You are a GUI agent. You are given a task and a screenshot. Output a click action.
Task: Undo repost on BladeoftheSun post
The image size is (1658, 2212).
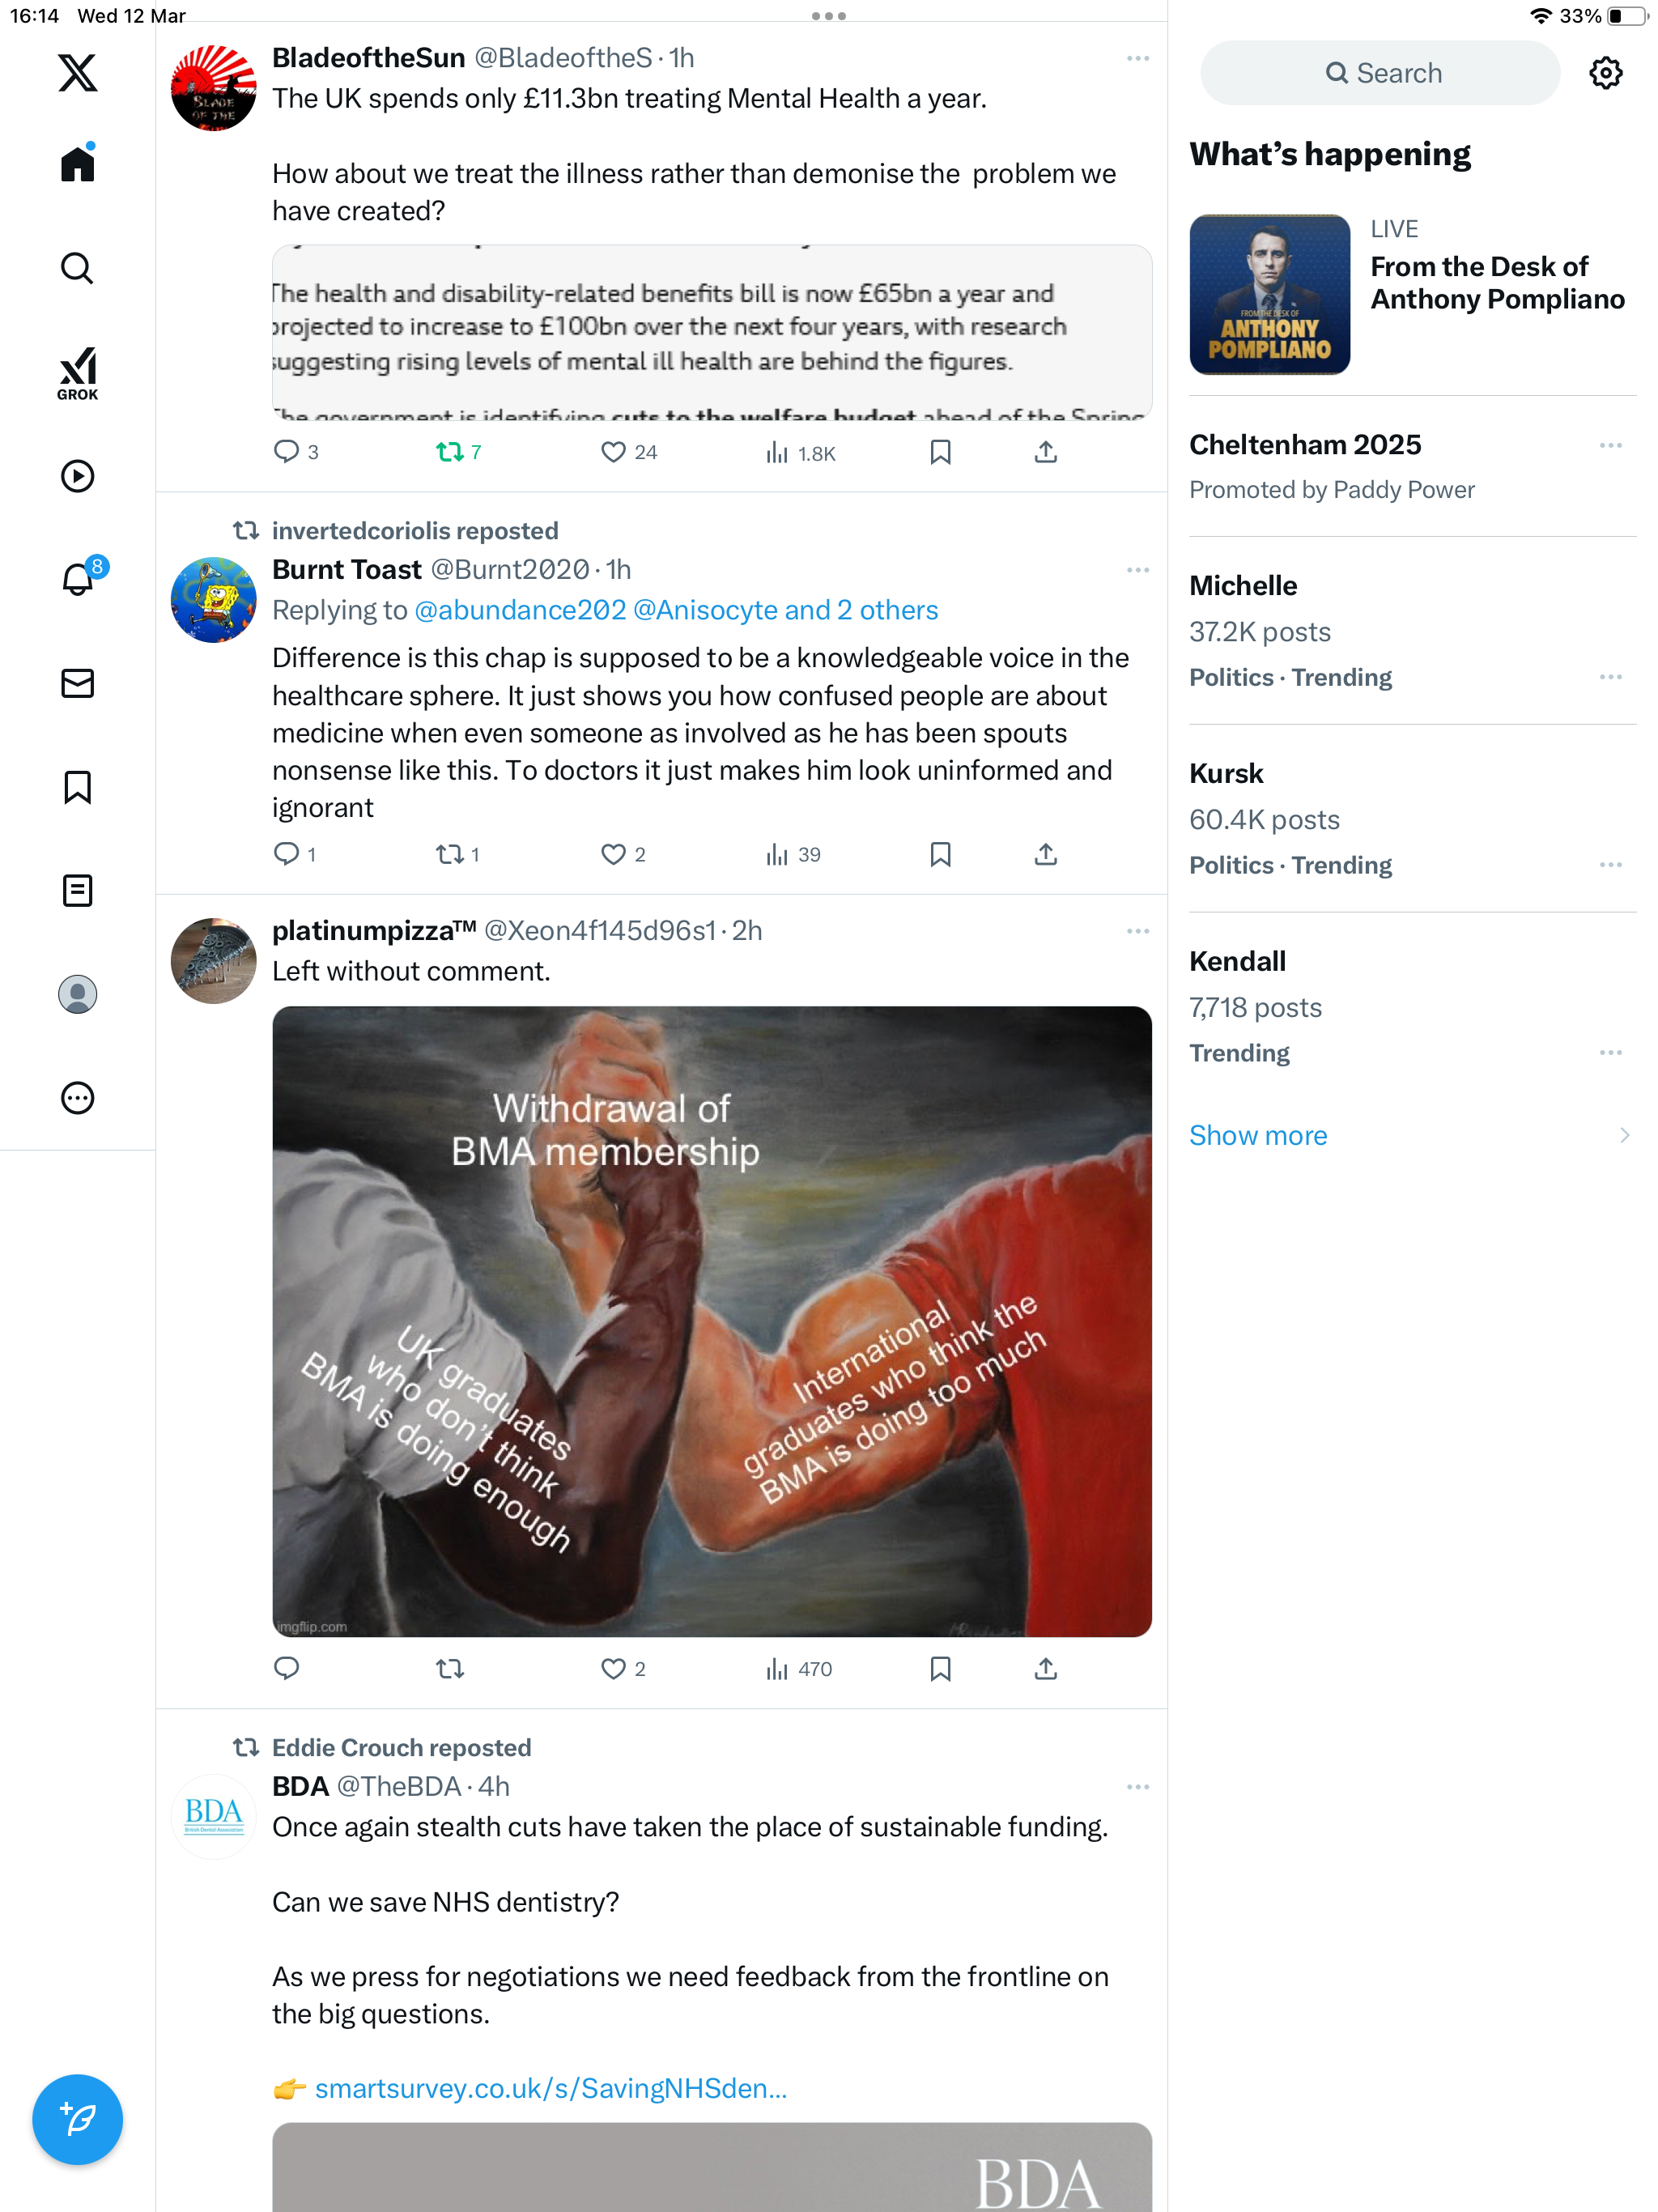[458, 452]
